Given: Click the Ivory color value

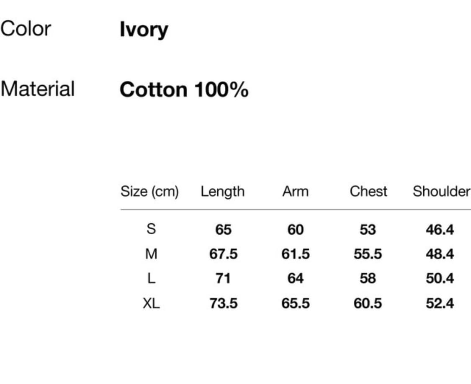Looking at the screenshot, I should (x=144, y=30).
